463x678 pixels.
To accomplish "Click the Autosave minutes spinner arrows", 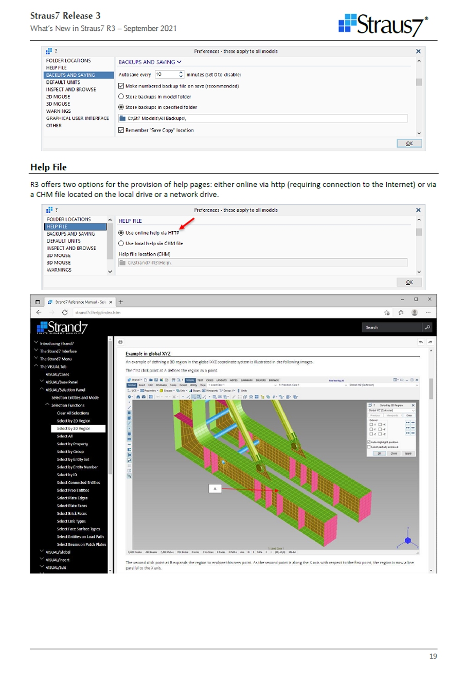I will pos(181,75).
